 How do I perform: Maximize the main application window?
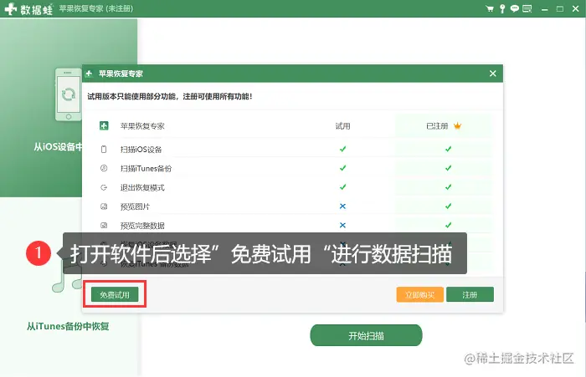[x=560, y=9]
